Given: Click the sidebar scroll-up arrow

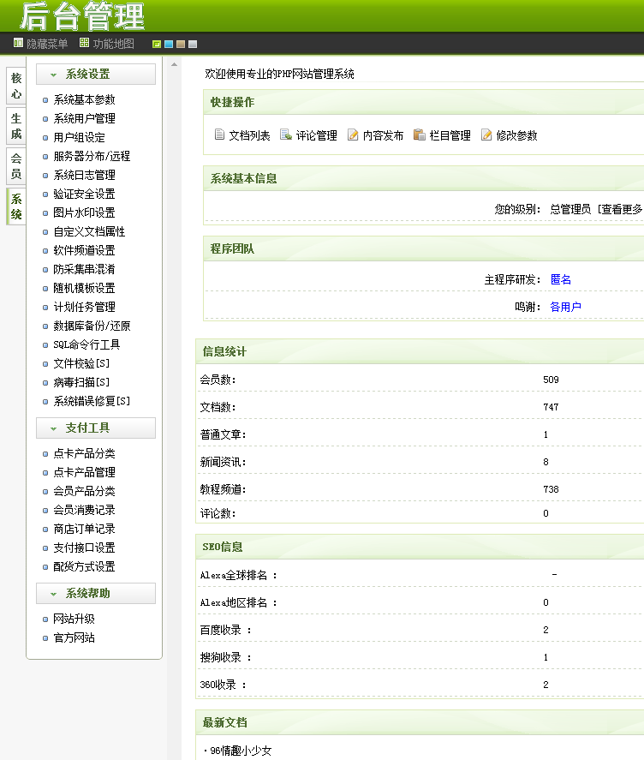Looking at the screenshot, I should 175,64.
